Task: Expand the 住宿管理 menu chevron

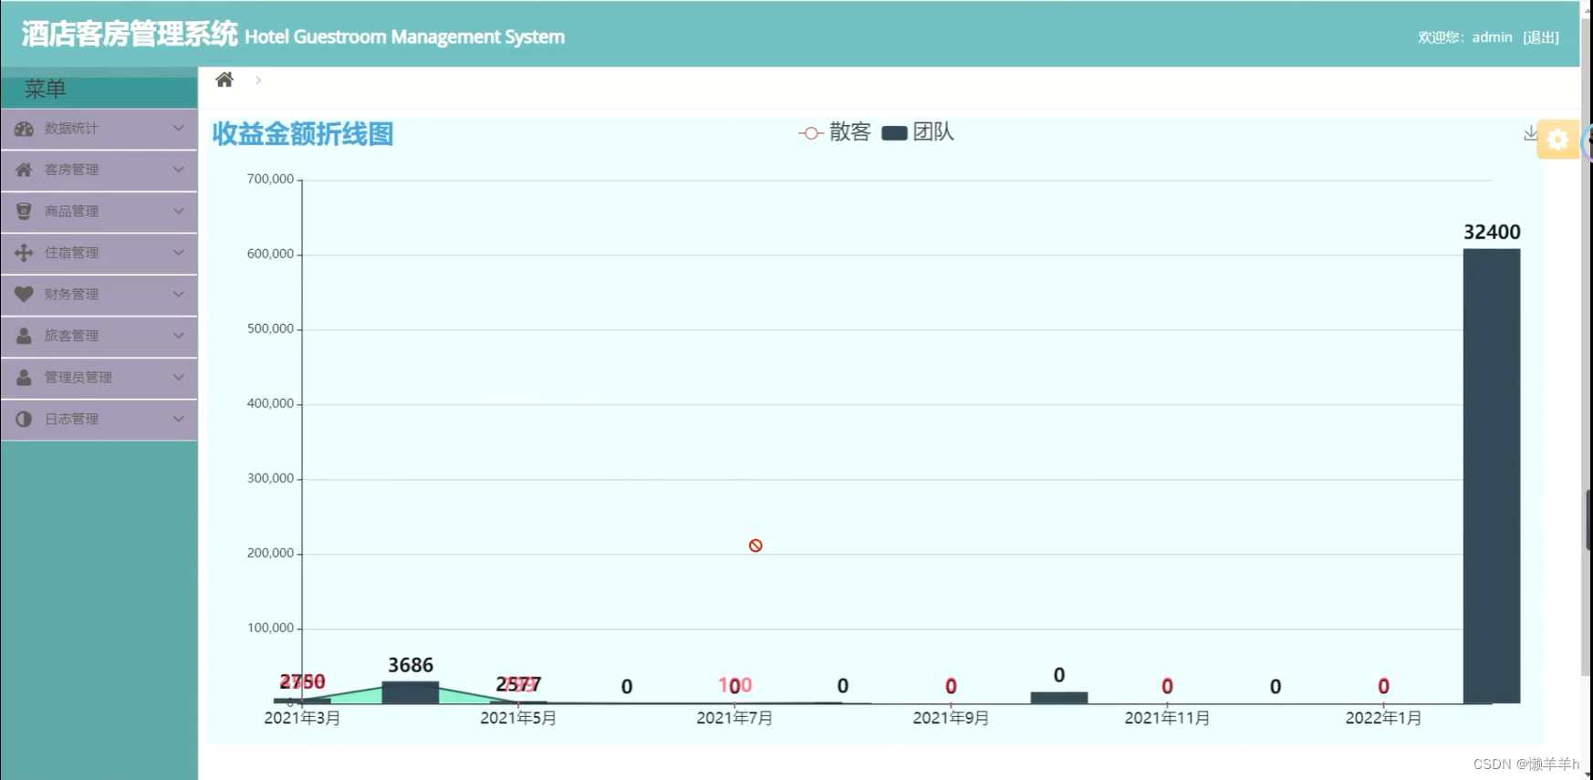Action: click(179, 252)
